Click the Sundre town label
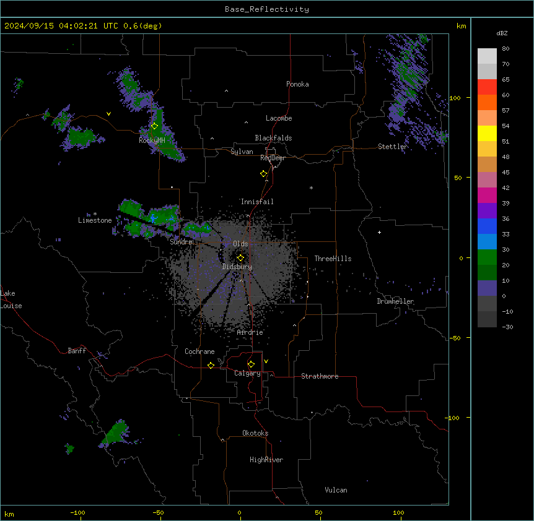Screen dimensions: 534x521 [181, 242]
